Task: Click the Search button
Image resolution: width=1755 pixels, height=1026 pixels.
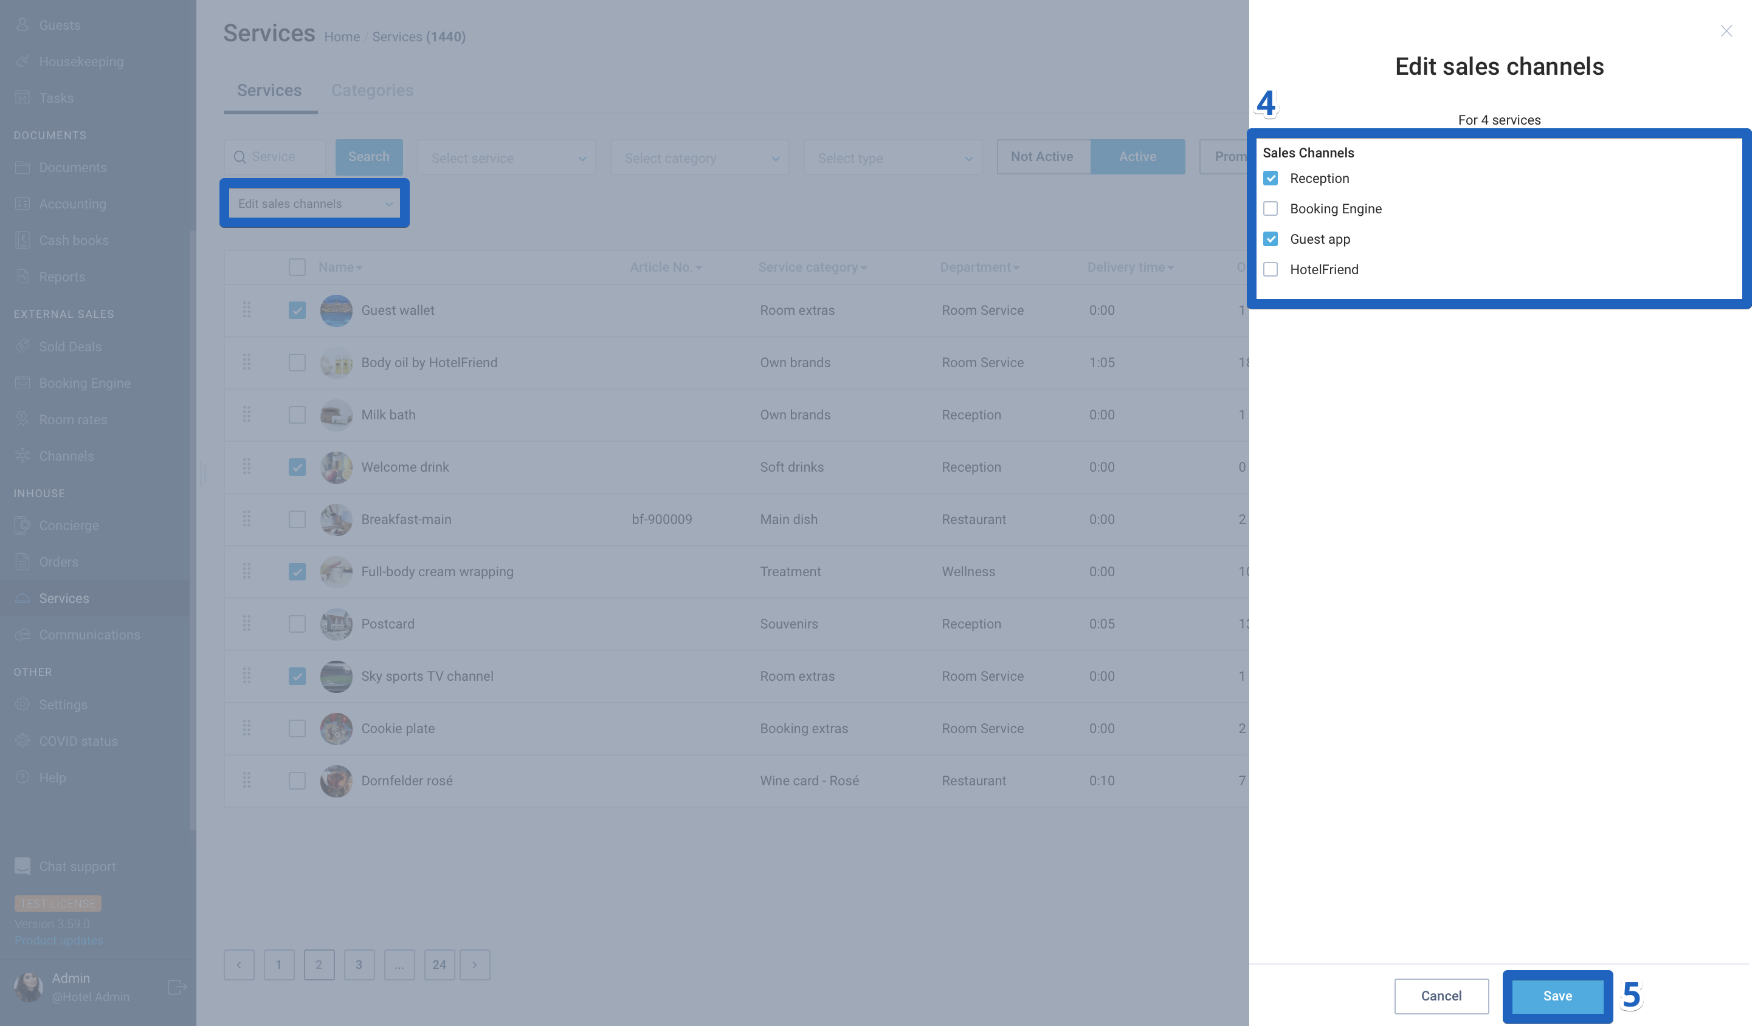Action: pyautogui.click(x=368, y=157)
